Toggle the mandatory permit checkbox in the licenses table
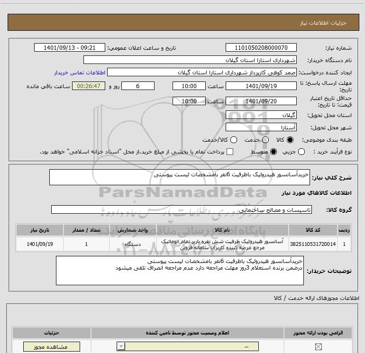 click(x=318, y=347)
